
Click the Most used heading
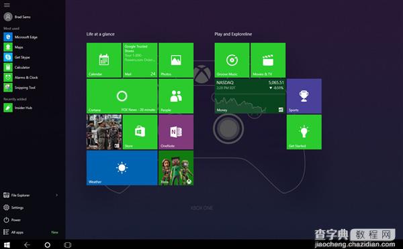(11, 28)
